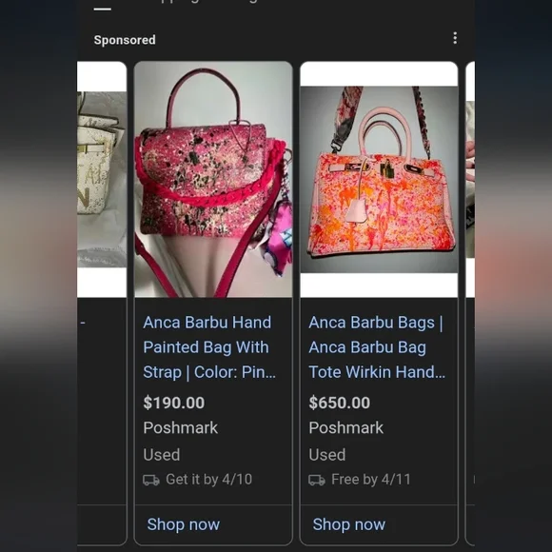552x552 pixels.
Task: Click the delivery truck icon for $650 bag
Action: pyautogui.click(x=317, y=480)
